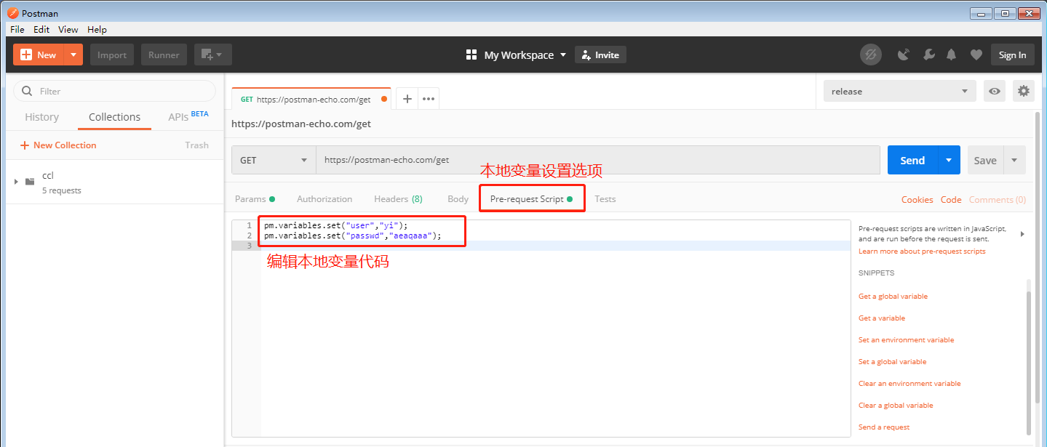
Task: Click the Import button
Action: [x=112, y=55]
